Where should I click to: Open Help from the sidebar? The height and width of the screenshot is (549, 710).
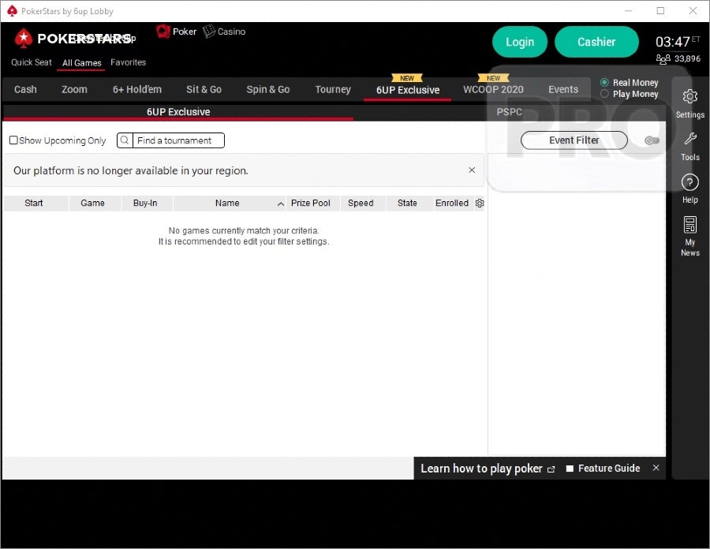689,188
